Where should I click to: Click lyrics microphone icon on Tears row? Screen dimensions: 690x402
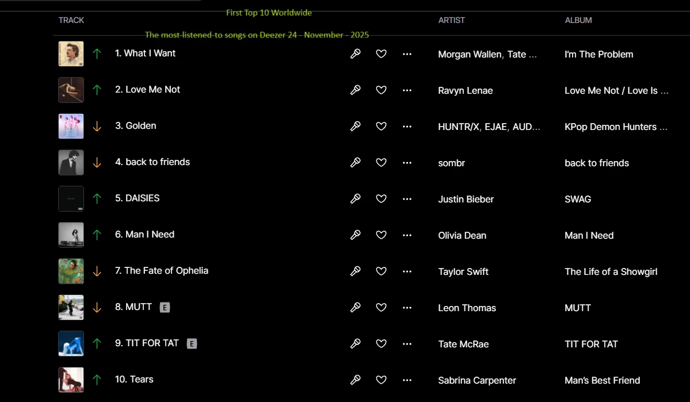(x=356, y=380)
